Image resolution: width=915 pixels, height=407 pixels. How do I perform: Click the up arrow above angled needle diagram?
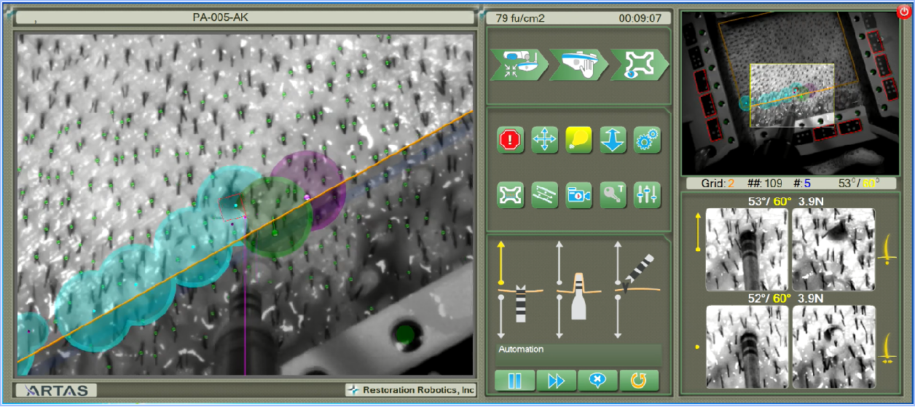coord(618,262)
